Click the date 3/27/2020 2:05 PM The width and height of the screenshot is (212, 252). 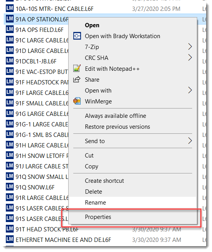pyautogui.click(x=156, y=9)
